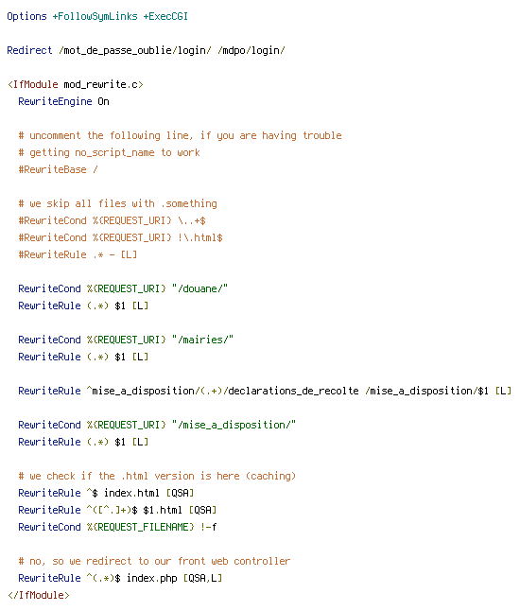The image size is (520, 611).
Task: Click the Options directive keyword
Action: [26, 16]
